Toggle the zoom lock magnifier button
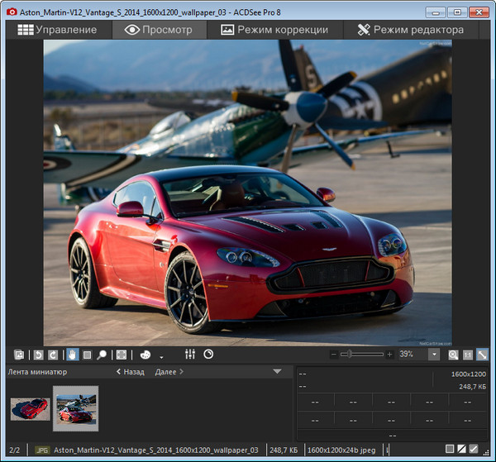Viewport: 496px width, 462px height. (453, 355)
